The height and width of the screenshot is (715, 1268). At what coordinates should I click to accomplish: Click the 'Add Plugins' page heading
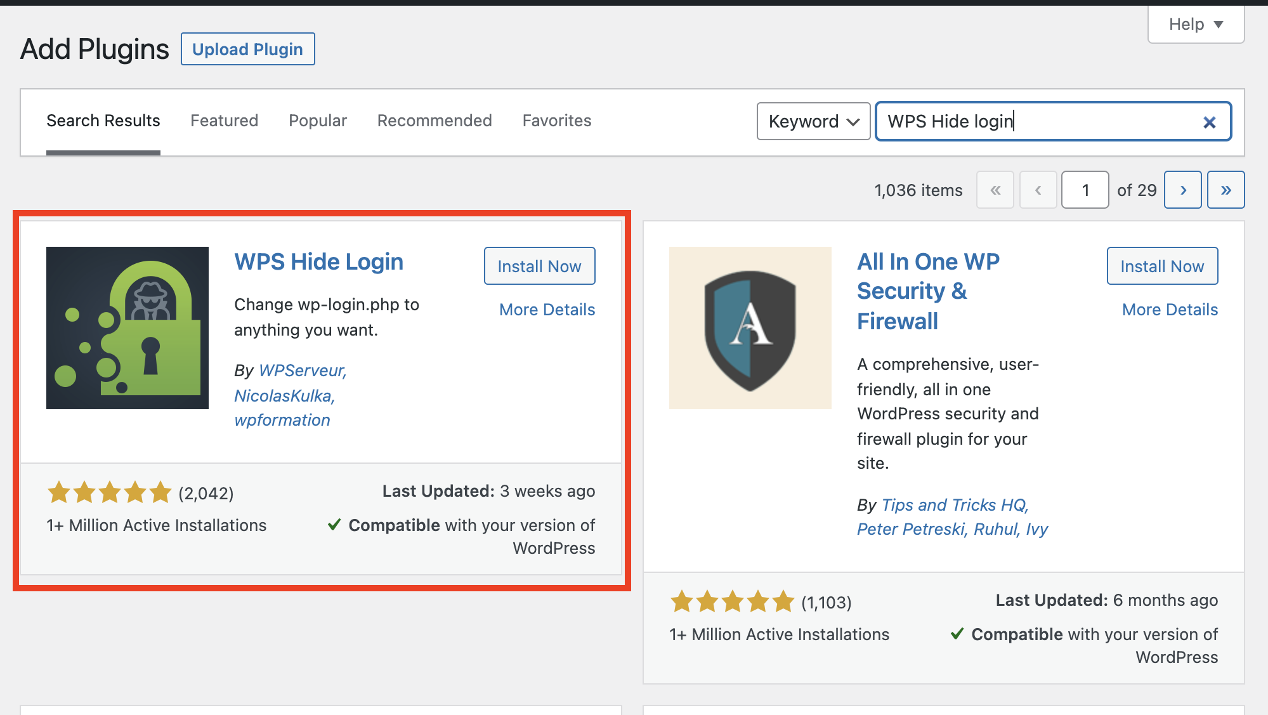(x=95, y=49)
